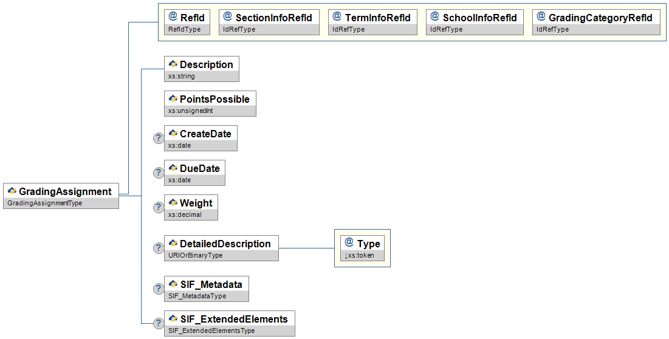
Task: Select the PointsPossible element node
Action: (210, 103)
